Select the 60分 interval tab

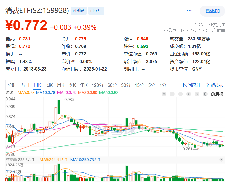coord(112,85)
